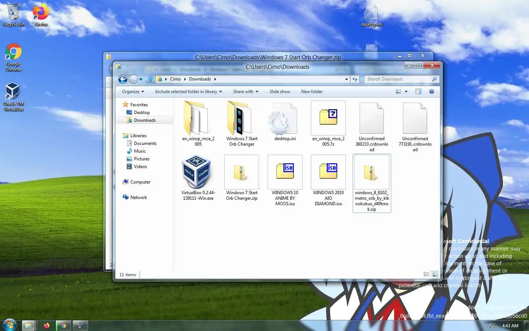Open Recycle Bin on desktop

point(14,15)
